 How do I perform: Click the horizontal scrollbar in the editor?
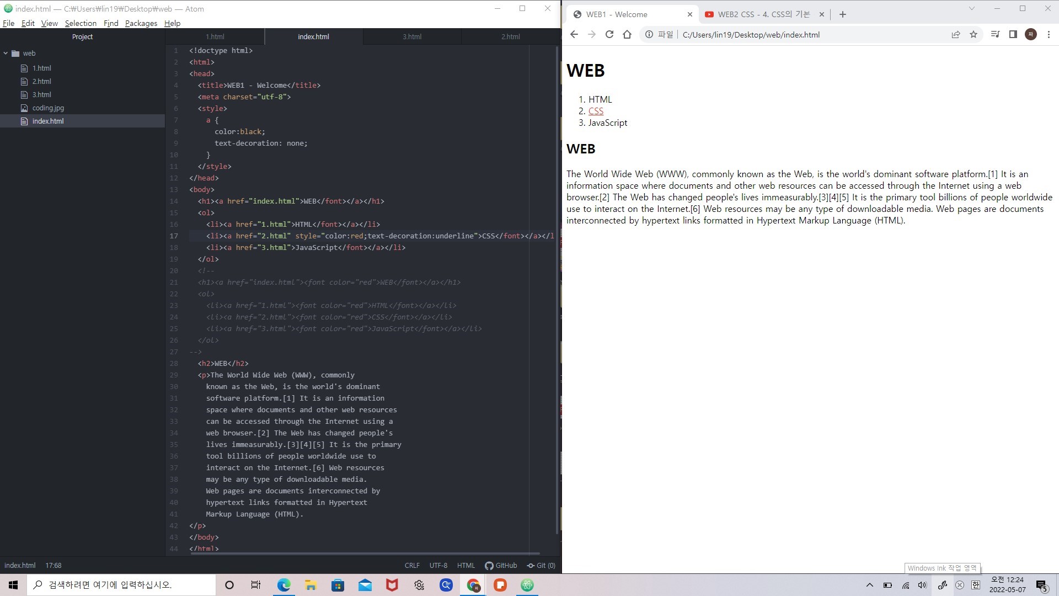(x=364, y=553)
